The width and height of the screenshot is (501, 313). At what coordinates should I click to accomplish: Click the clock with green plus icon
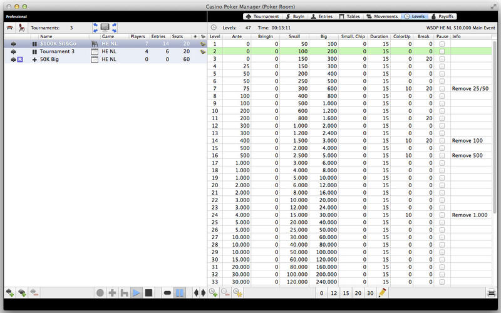click(x=214, y=292)
